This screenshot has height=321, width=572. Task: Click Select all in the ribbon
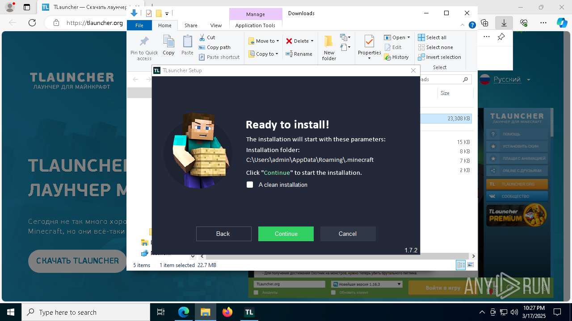coord(432,37)
